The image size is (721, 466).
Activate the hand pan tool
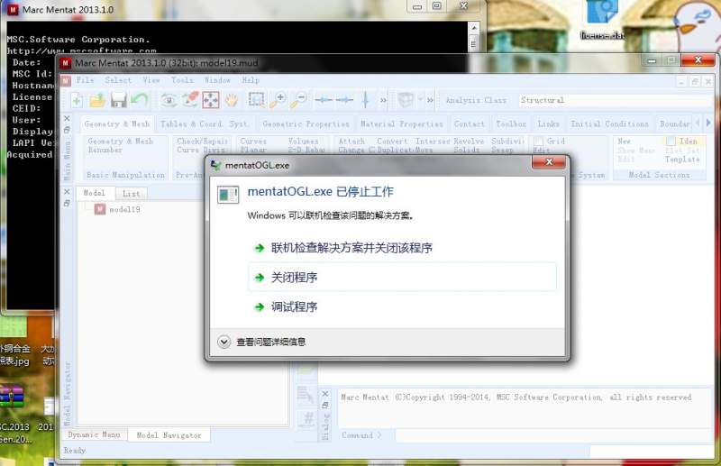(232, 100)
